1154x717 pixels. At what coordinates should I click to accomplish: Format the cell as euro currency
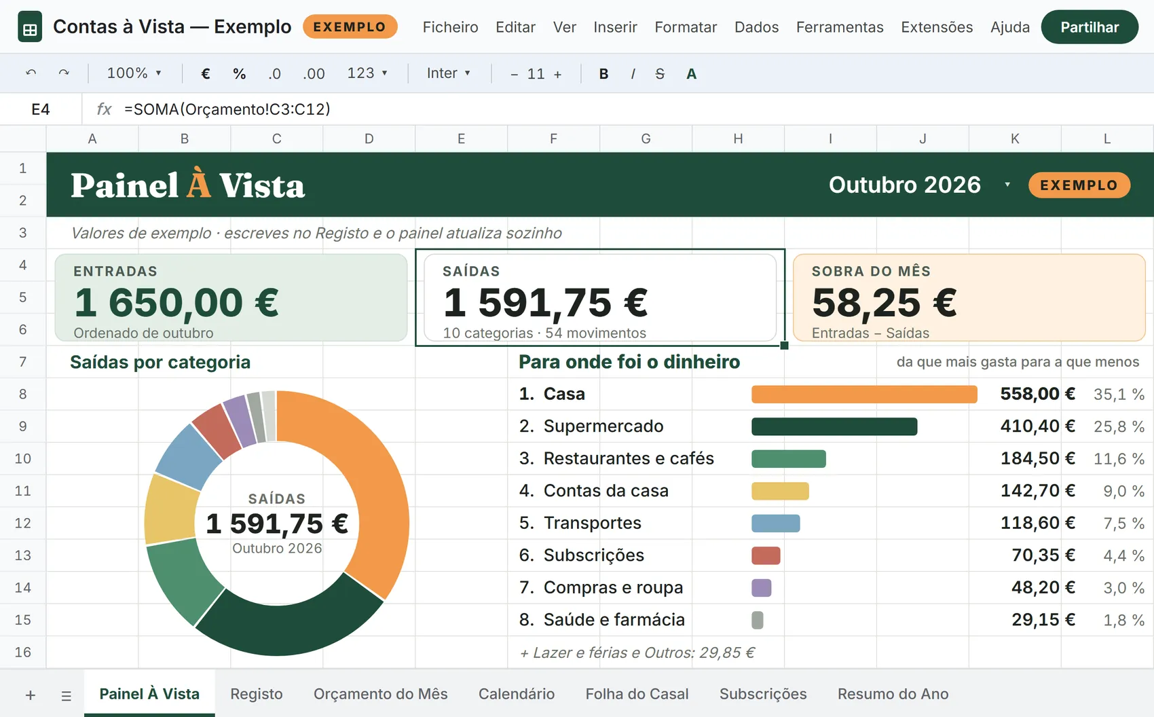click(206, 73)
